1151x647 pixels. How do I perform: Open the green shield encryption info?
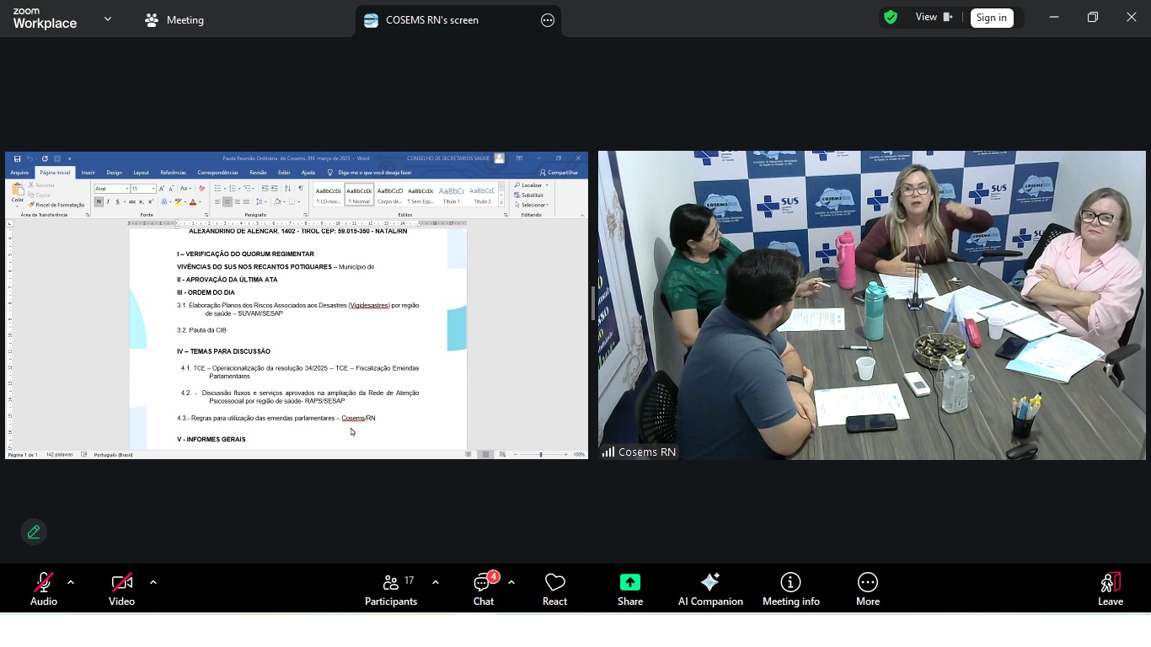[891, 18]
